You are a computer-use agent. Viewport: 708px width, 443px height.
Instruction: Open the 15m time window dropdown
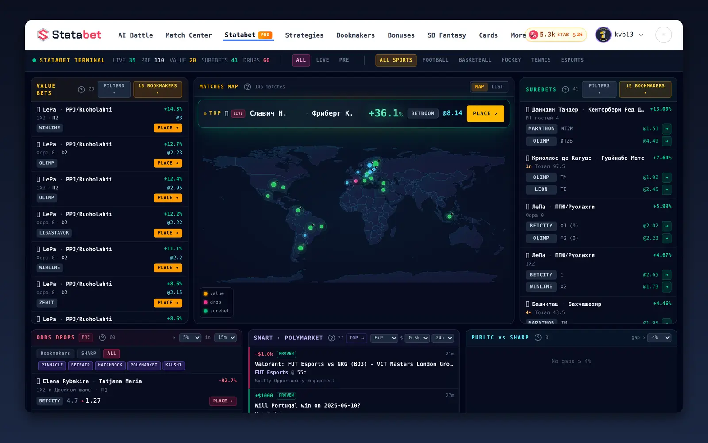tap(225, 337)
